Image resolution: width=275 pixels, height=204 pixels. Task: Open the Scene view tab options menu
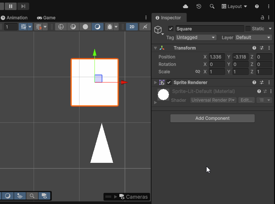click(x=146, y=17)
